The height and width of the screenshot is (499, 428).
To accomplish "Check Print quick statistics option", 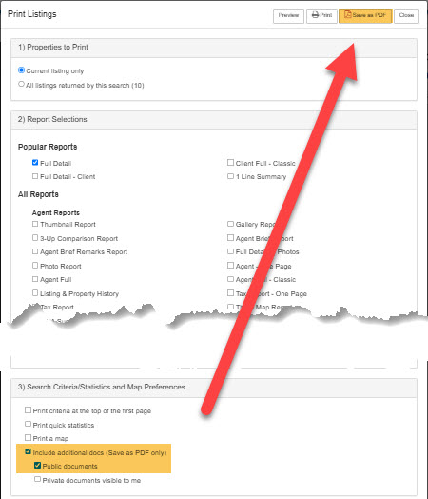I will click(x=28, y=424).
